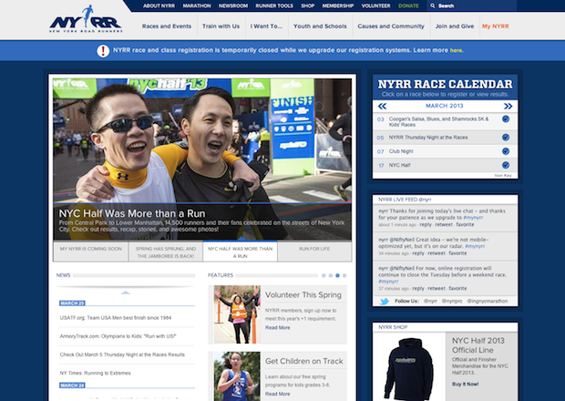Select My NYRR Is Coming Soon slide tab
This screenshot has width=565, height=401.
(91, 252)
